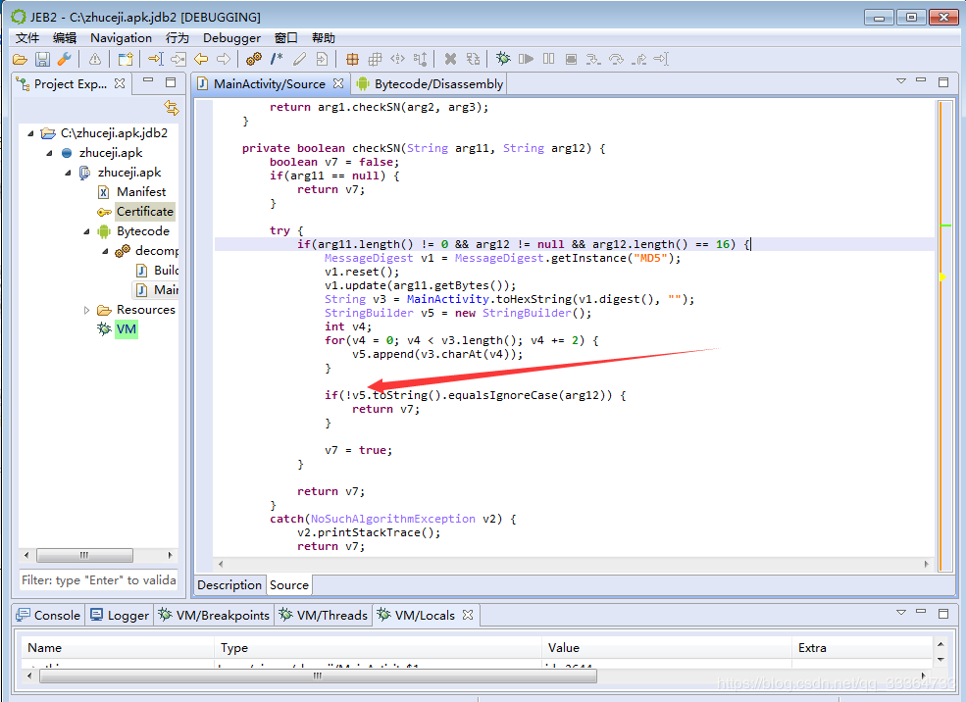Image resolution: width=966 pixels, height=702 pixels.
Task: Click the link-with-editor arrows in Project Explorer
Action: (172, 108)
